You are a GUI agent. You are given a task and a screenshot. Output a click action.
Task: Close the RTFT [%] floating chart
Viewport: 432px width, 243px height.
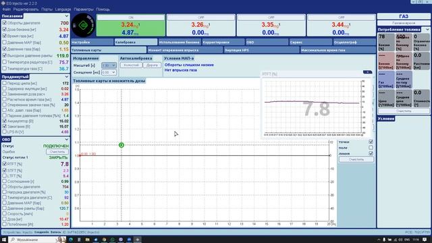coord(367,72)
